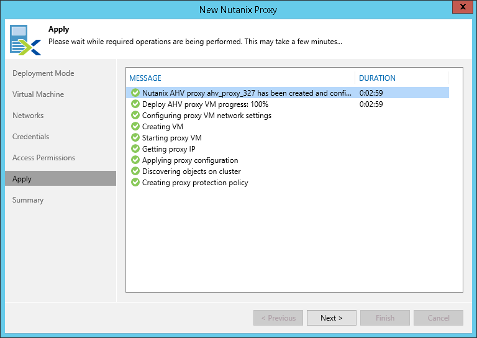
Task: Go to the Virtual Machine step
Action: coord(39,94)
